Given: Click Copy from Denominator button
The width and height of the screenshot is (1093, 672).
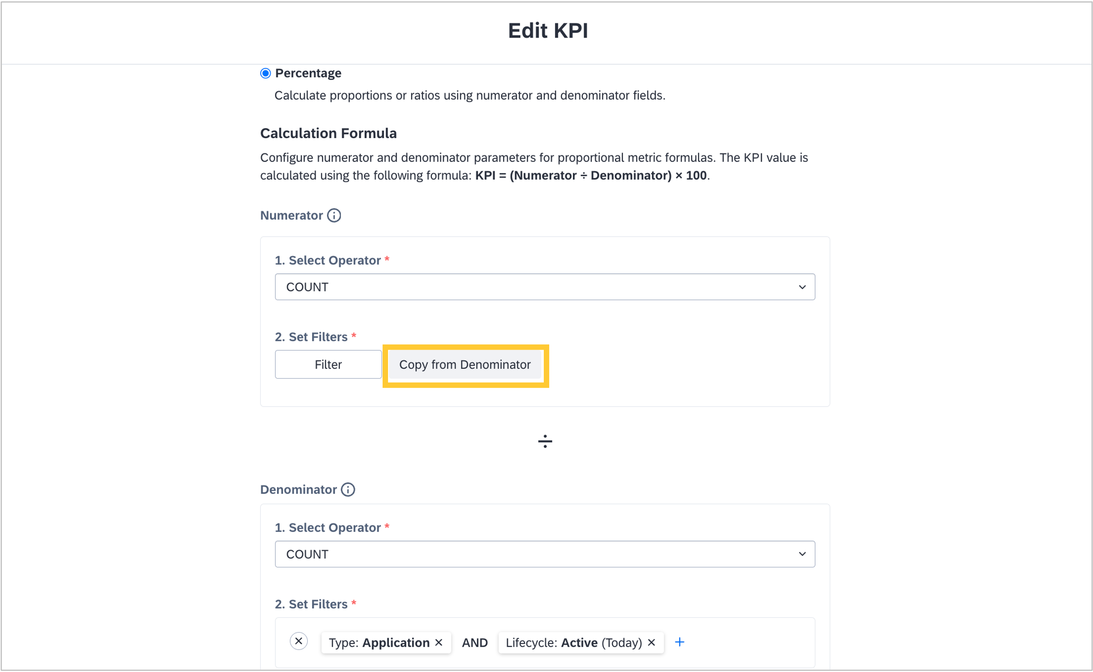Looking at the screenshot, I should (465, 365).
